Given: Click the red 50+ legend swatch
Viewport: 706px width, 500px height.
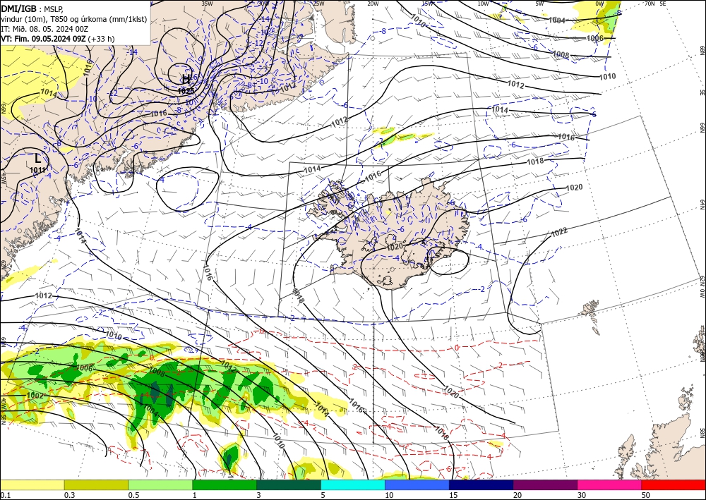Looking at the screenshot, I should click(x=674, y=484).
